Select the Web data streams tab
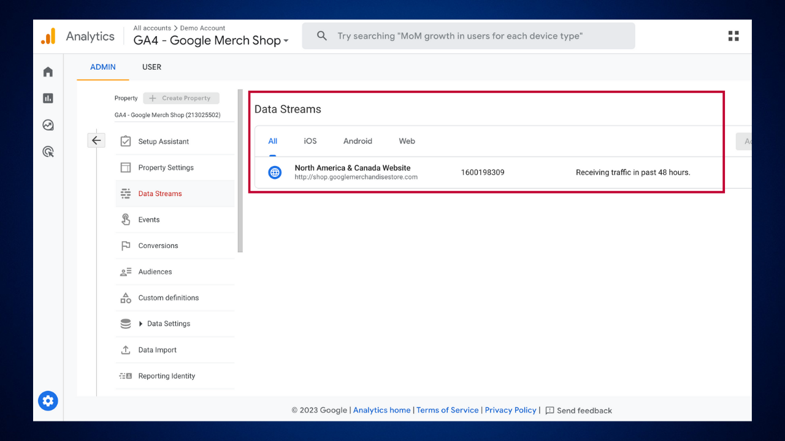The image size is (785, 441). 407,141
